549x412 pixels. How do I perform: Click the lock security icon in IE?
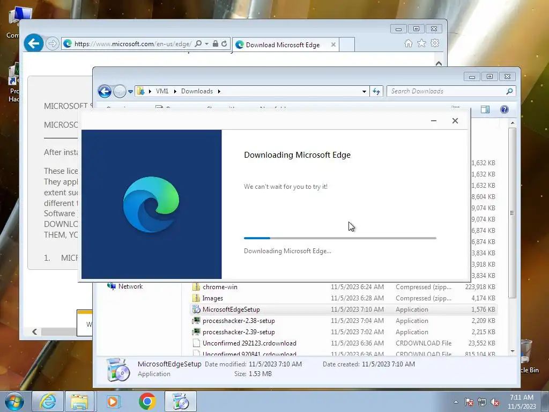point(216,44)
